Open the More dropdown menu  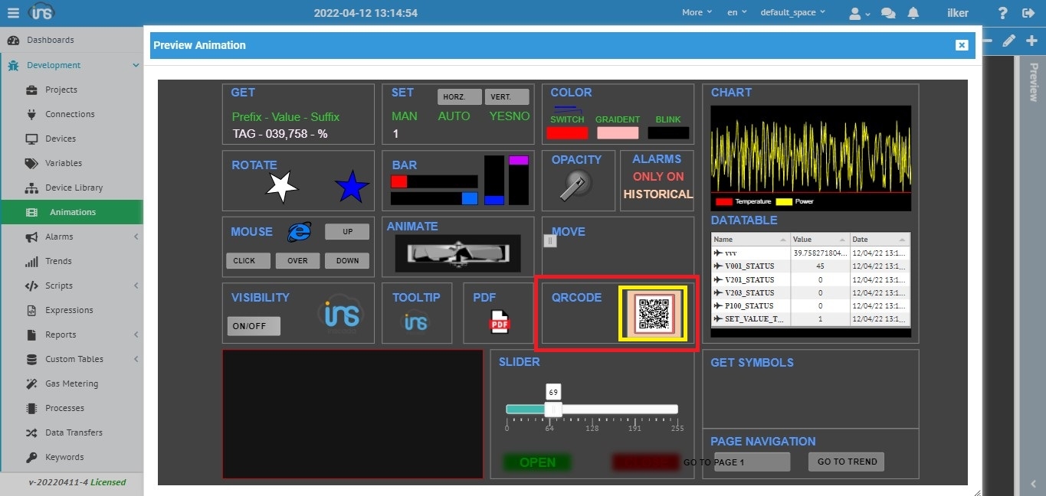[x=697, y=12]
